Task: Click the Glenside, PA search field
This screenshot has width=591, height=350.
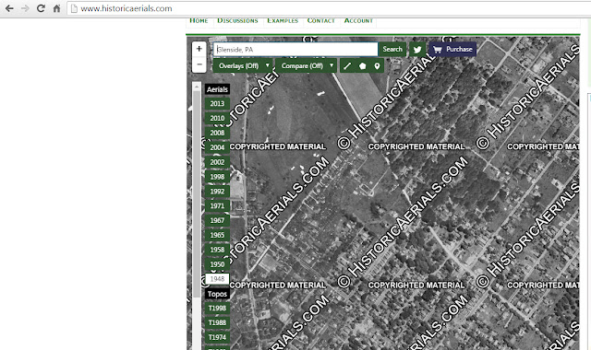Action: pos(295,49)
